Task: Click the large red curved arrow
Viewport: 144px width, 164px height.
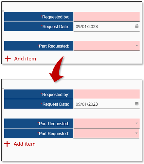Action: 57,70
